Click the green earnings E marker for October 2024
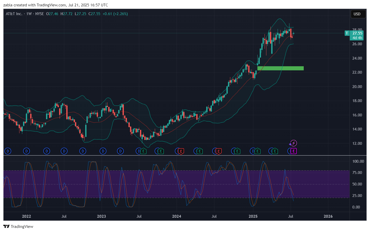The image size is (370, 232). 237,151
